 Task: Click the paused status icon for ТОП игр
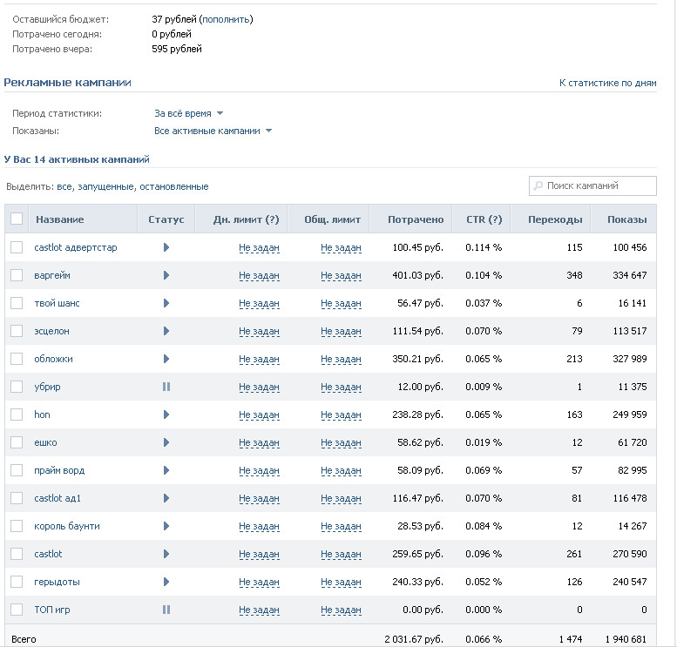point(166,610)
